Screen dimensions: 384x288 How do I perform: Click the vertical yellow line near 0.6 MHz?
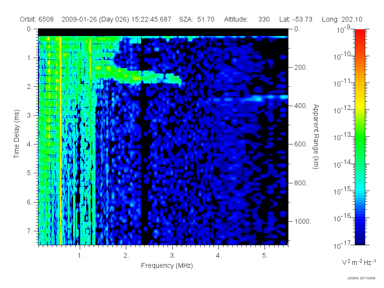tap(60, 140)
